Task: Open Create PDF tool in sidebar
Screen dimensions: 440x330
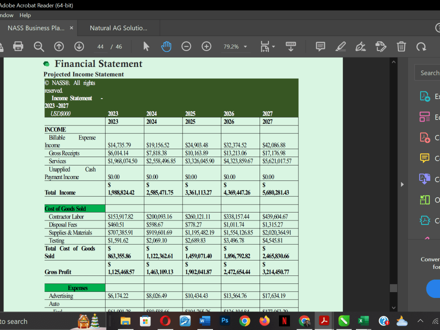Action: tap(425, 138)
